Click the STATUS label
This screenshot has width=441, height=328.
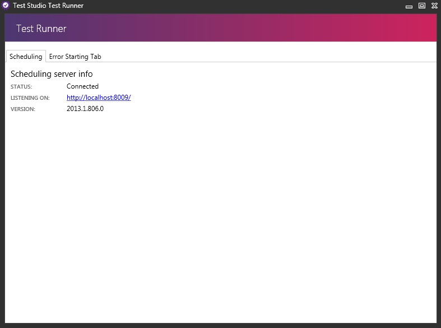coord(21,87)
